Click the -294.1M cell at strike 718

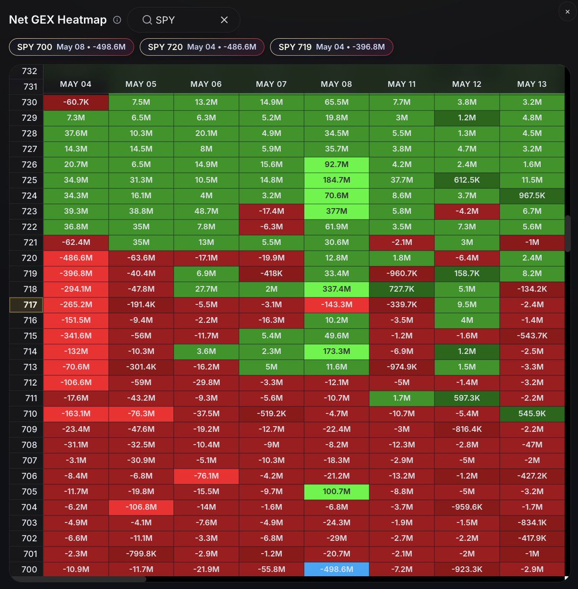click(76, 289)
